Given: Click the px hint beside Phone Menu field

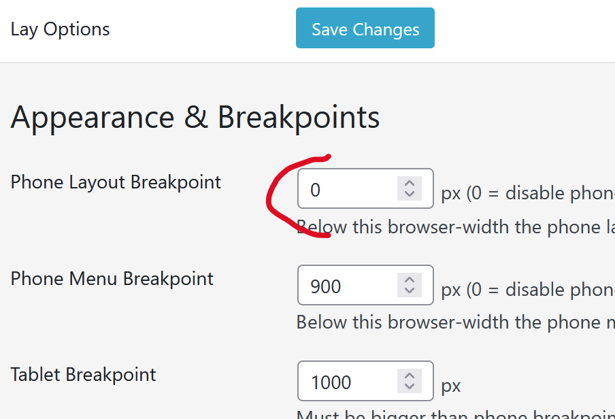Looking at the screenshot, I should click(x=527, y=290).
